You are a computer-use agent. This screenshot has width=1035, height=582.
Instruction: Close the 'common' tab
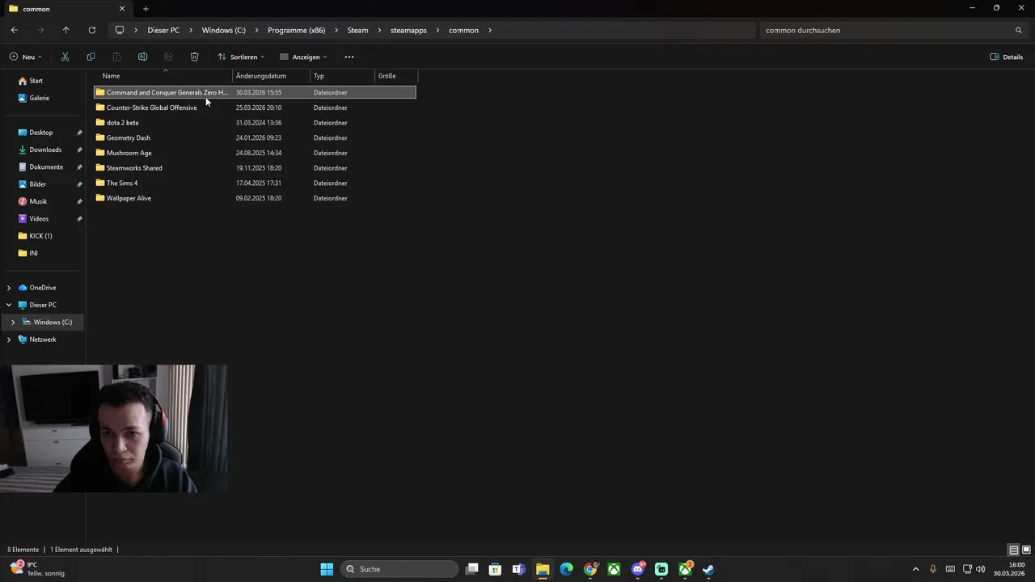(122, 9)
